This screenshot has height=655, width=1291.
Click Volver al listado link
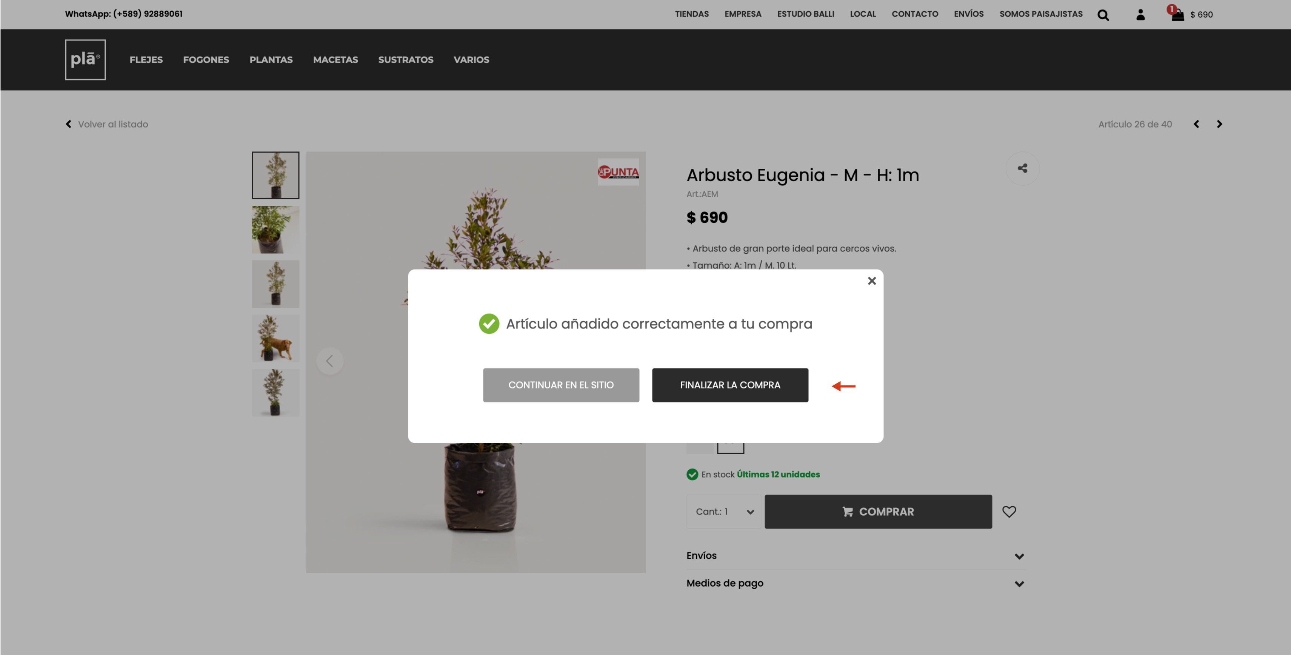click(107, 124)
